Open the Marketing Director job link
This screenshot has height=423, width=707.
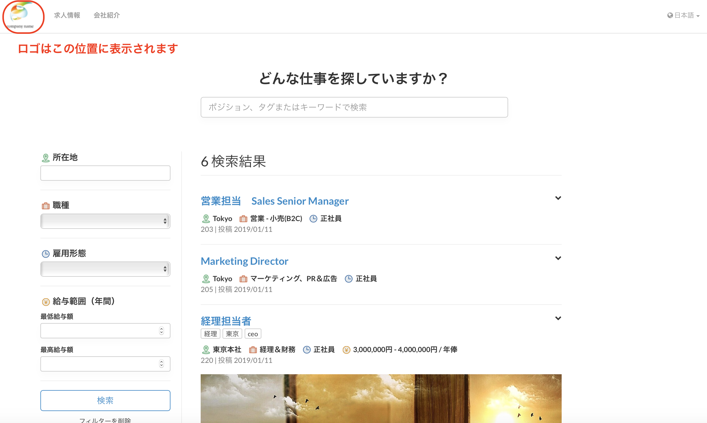pyautogui.click(x=244, y=261)
